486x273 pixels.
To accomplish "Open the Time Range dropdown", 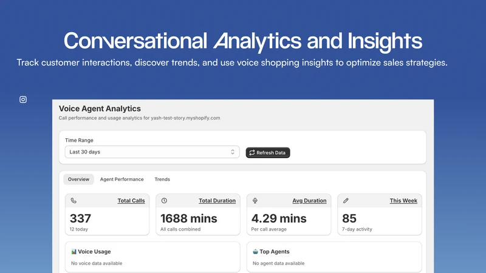I will [x=152, y=152].
